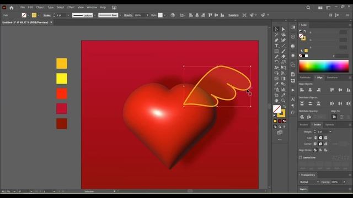Choose Butt Cap in Stroke panel
The height and width of the screenshot is (198, 353).
pos(315,138)
